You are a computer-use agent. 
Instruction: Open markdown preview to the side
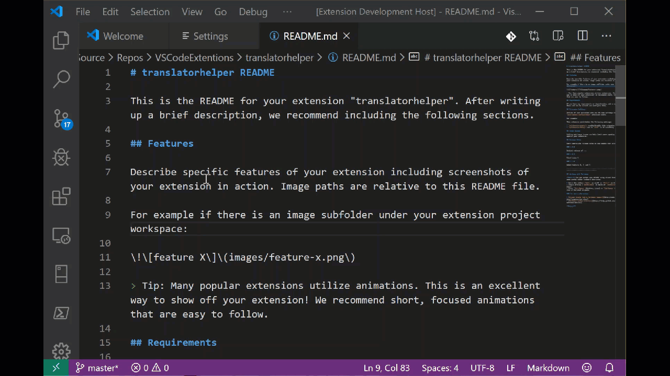(558, 36)
